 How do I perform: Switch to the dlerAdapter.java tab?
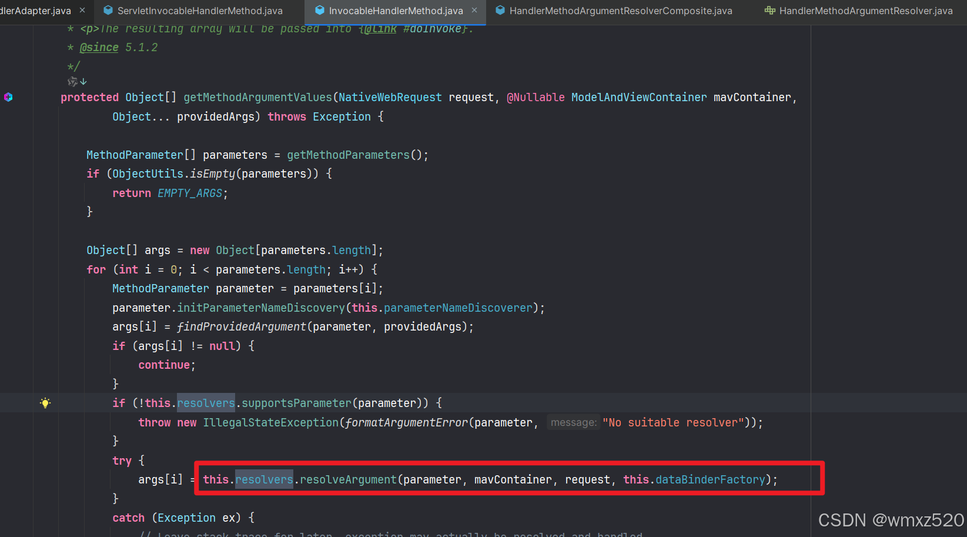click(x=35, y=11)
